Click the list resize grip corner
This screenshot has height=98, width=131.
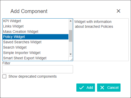click(71, 59)
